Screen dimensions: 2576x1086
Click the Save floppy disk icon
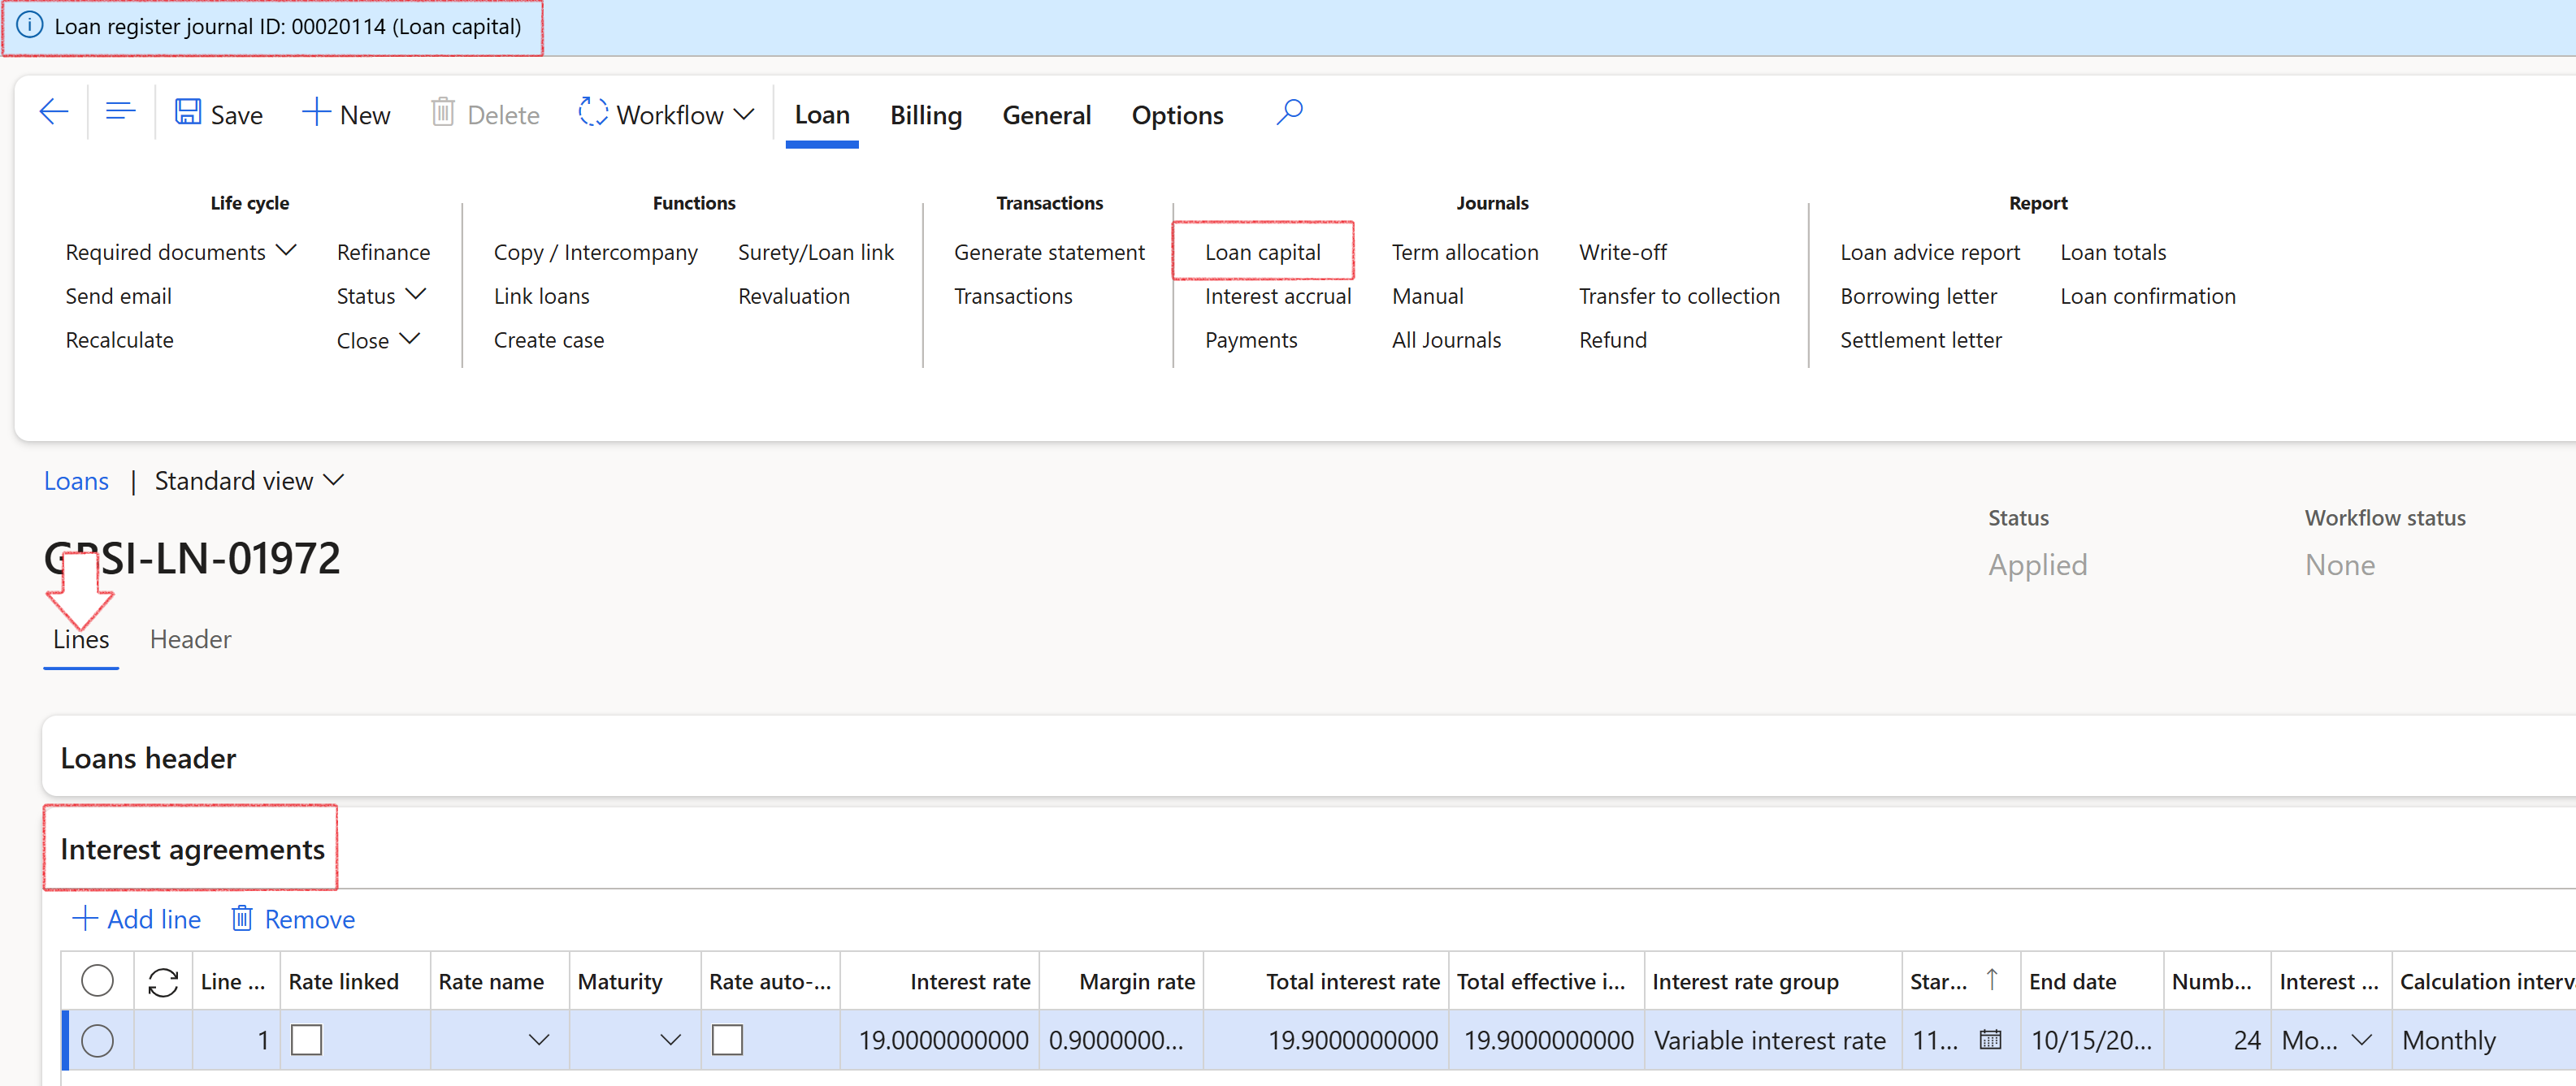[188, 113]
